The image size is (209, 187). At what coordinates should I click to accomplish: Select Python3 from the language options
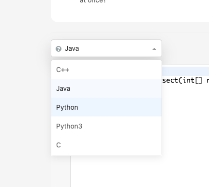106,126
